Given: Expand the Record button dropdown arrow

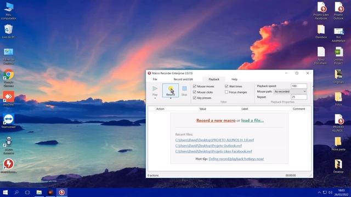Looking at the screenshot, I should pos(171,99).
